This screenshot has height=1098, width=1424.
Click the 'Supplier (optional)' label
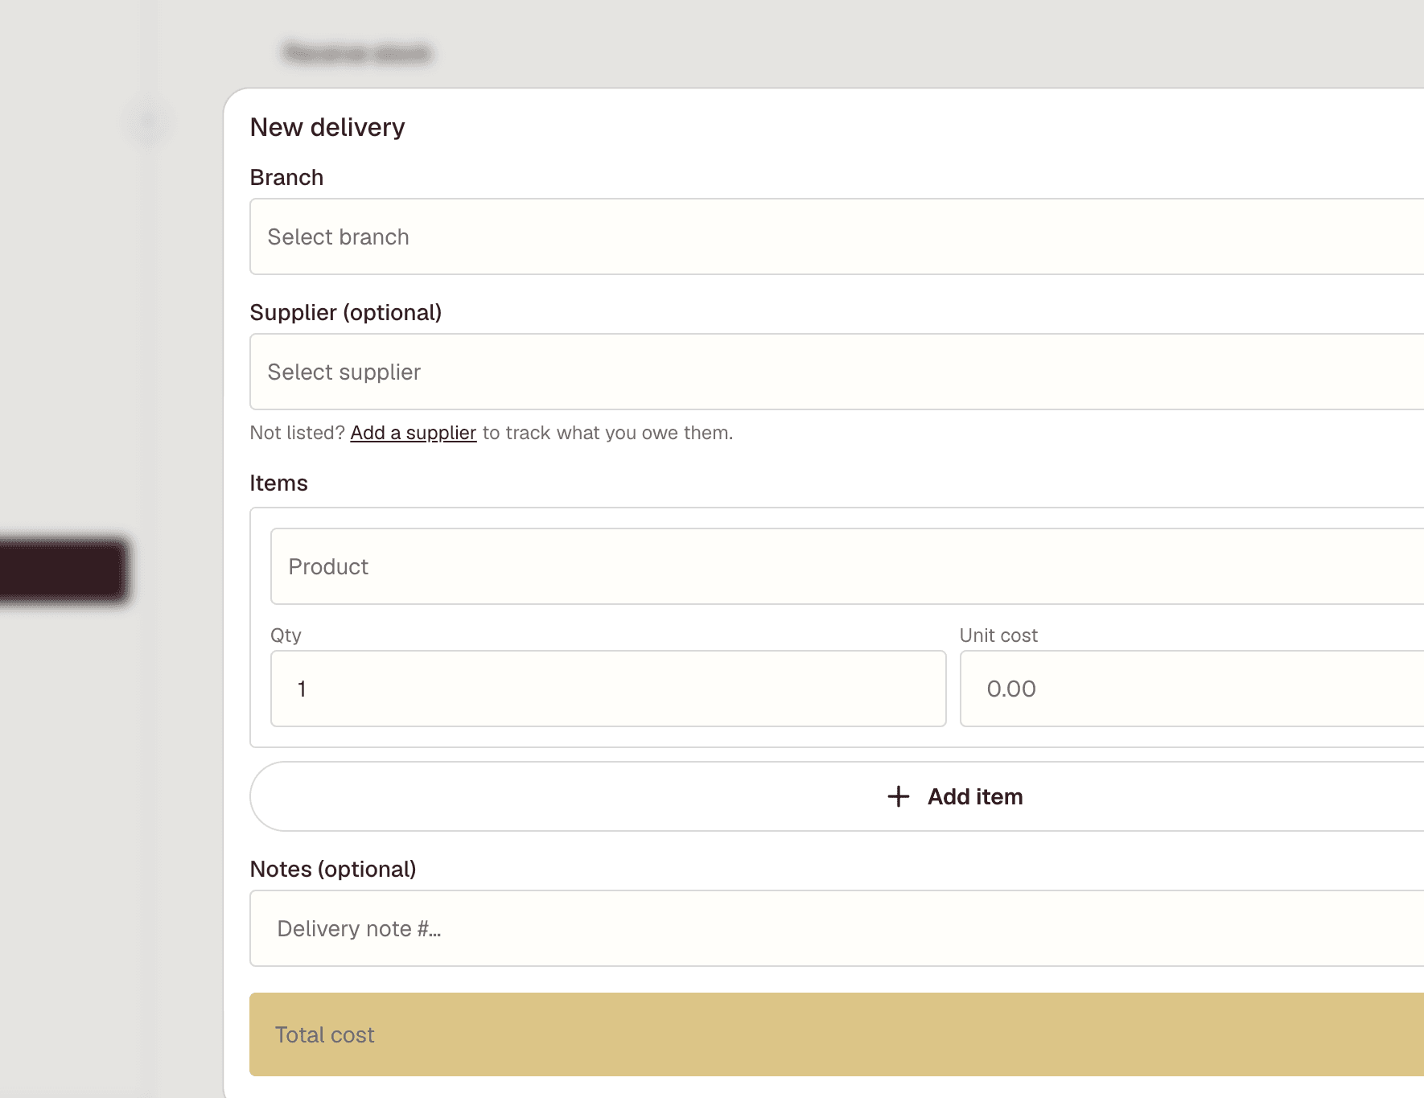tap(346, 312)
